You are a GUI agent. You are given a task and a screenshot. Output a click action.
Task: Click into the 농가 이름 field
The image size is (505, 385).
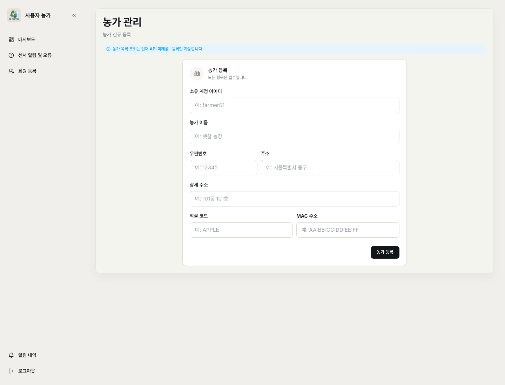click(x=295, y=136)
